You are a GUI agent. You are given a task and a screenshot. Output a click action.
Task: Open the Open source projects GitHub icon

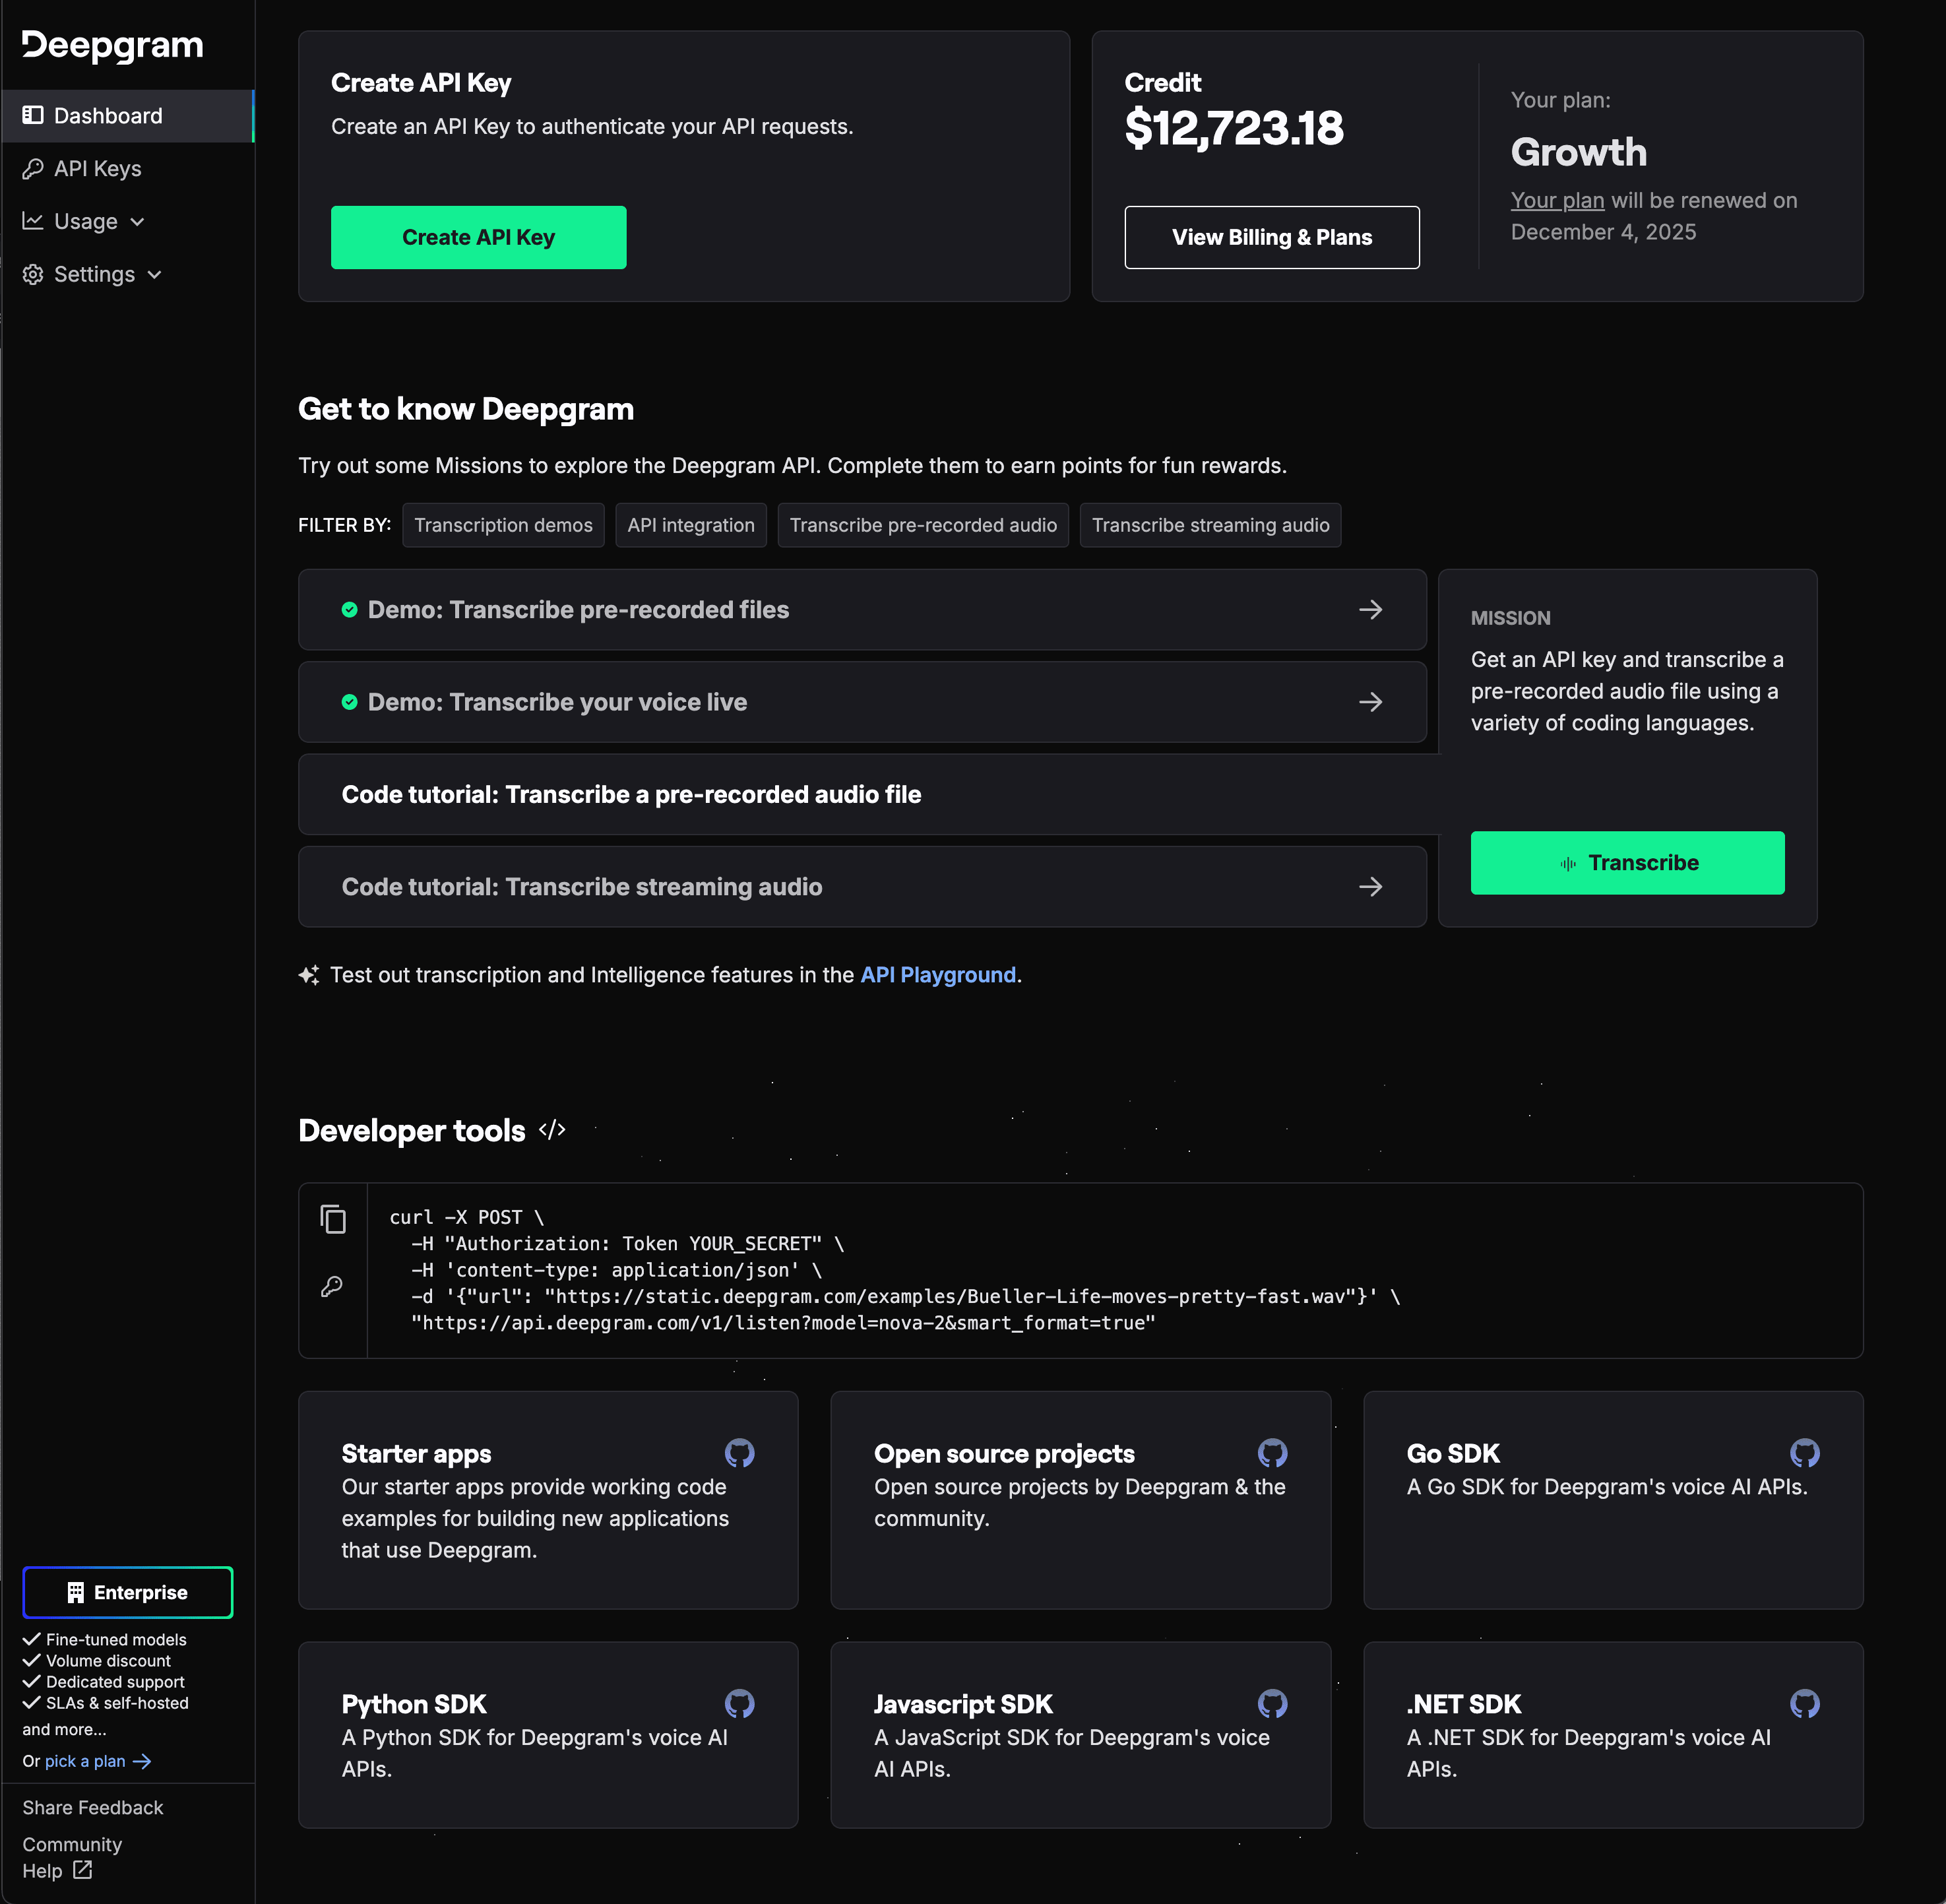click(1272, 1453)
